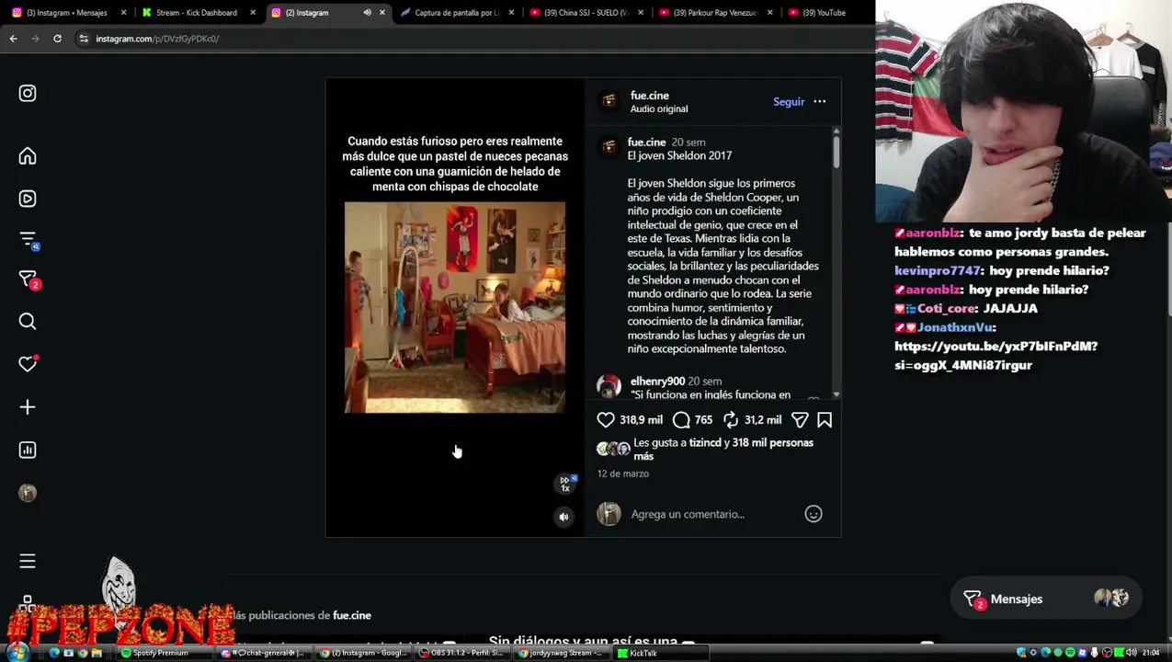The image size is (1172, 662).
Task: Reload the page button
Action: [x=57, y=39]
